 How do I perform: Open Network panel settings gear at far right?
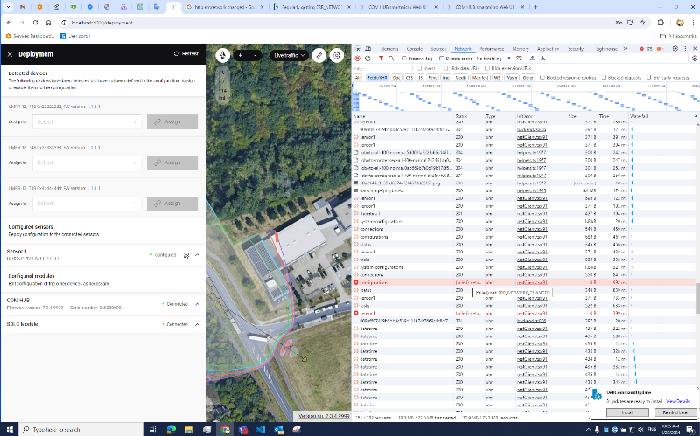coord(695,59)
